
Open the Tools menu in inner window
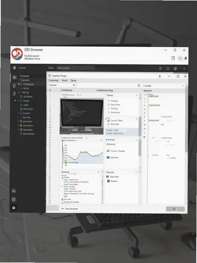pos(73,80)
